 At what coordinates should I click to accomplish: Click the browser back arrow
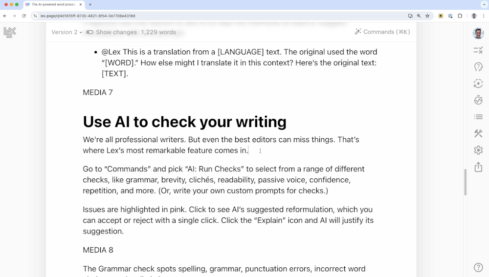pyautogui.click(x=5, y=16)
